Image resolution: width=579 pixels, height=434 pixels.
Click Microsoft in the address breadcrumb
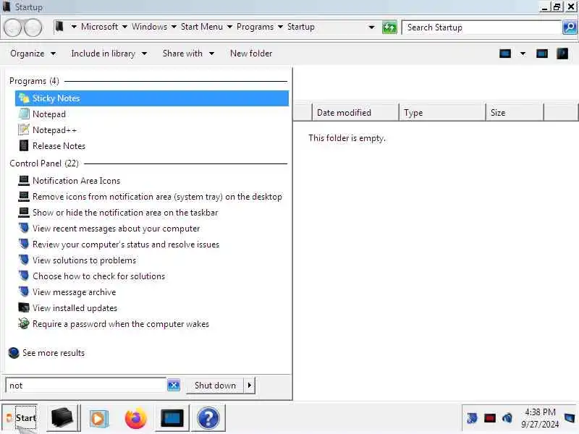pos(99,27)
